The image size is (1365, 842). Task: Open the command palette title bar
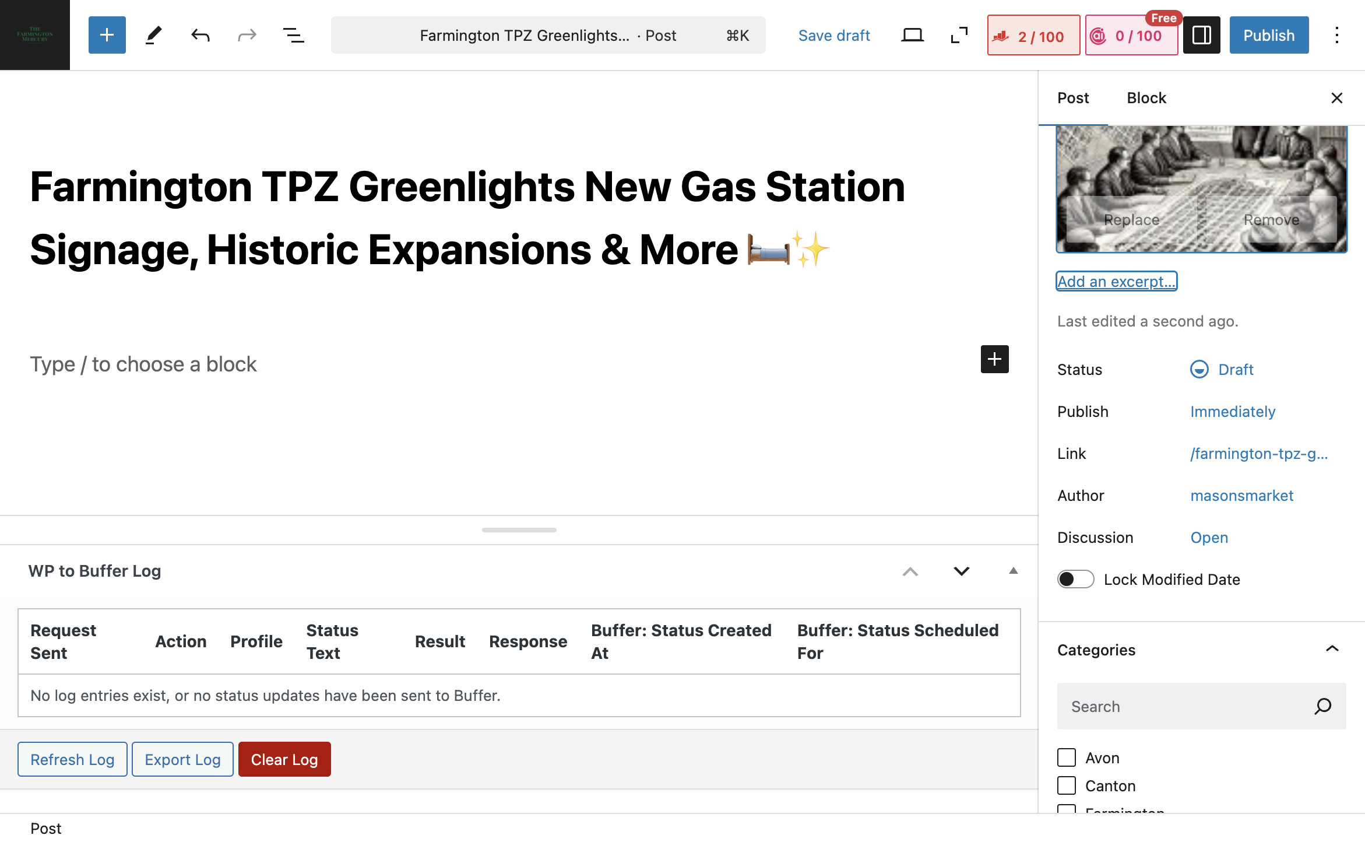pos(548,35)
